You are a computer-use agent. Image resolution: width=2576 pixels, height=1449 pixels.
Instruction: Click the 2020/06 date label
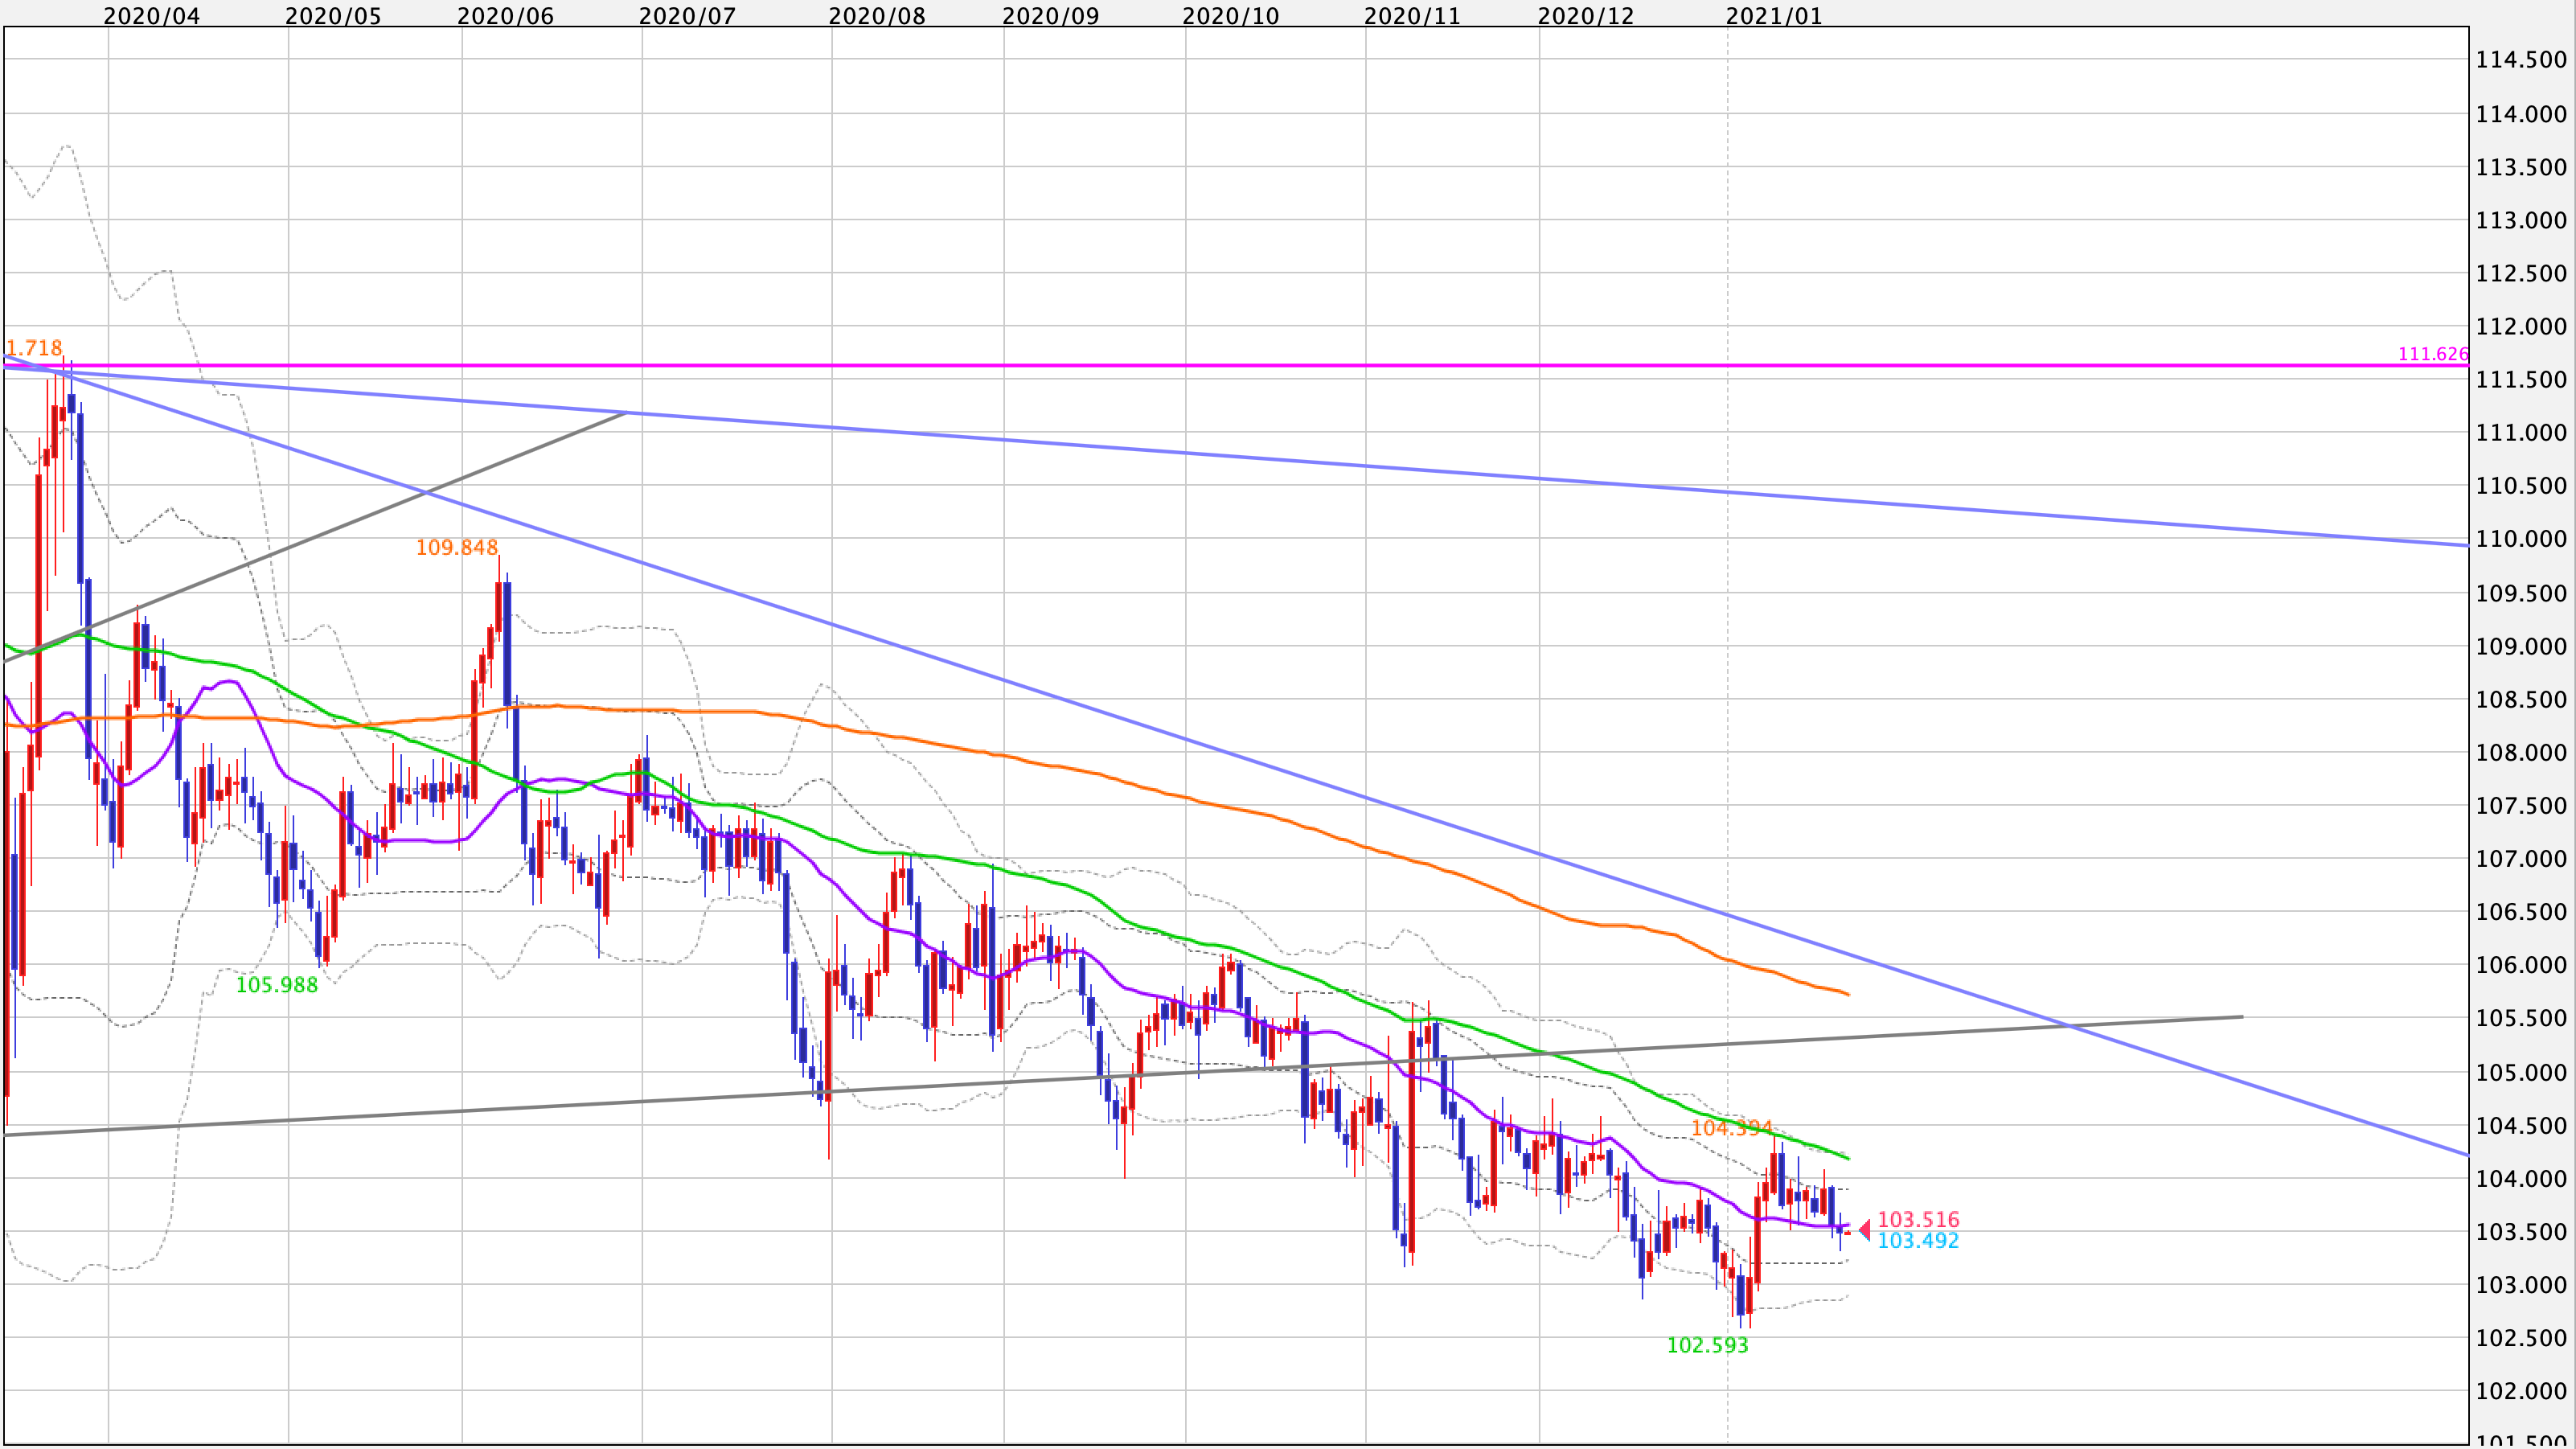505,16
